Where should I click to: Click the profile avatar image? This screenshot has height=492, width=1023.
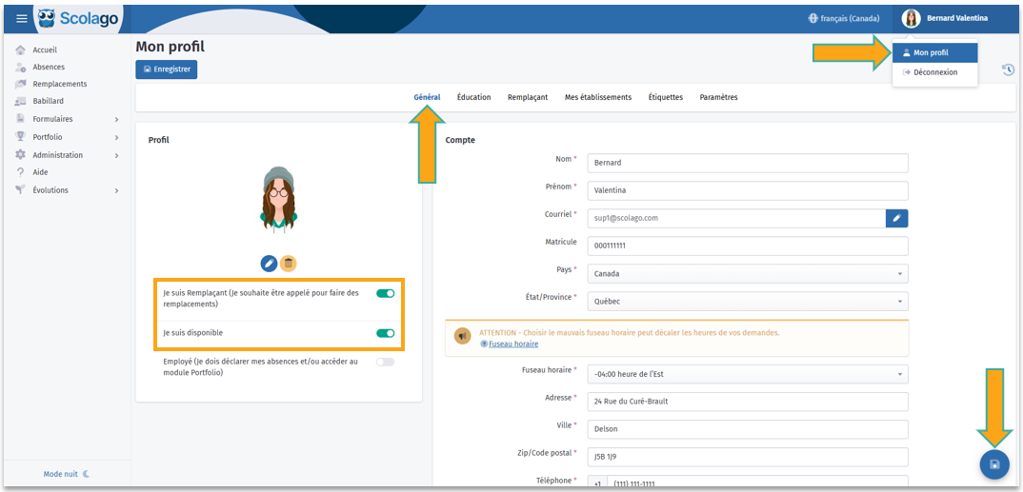[278, 201]
